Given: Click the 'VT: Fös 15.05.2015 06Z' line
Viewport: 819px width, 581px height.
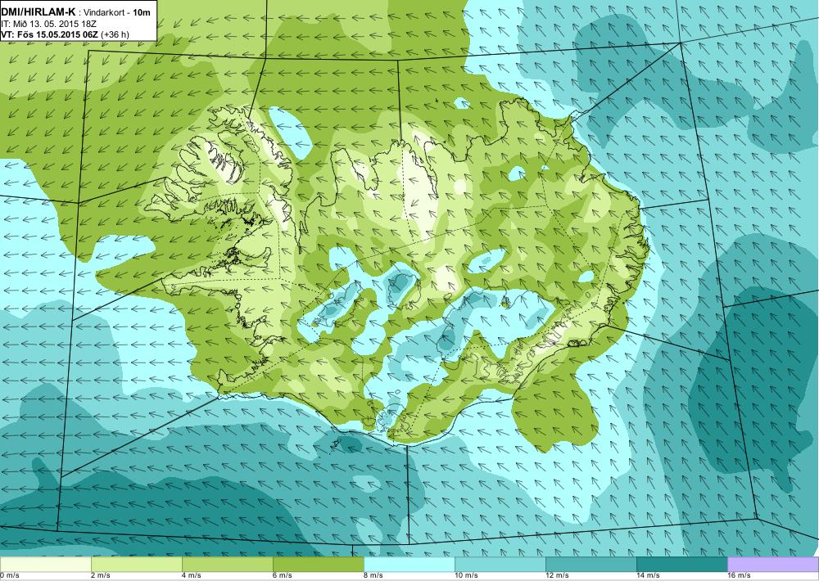Looking at the screenshot, I should (x=50, y=34).
